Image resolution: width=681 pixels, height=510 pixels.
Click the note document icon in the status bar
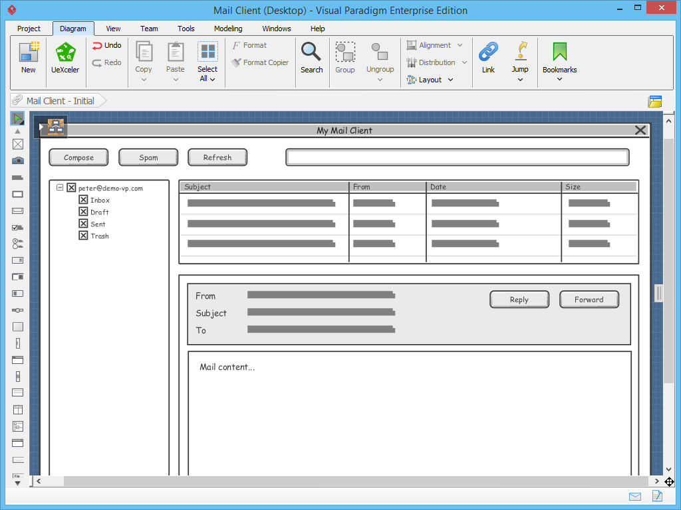pos(657,495)
